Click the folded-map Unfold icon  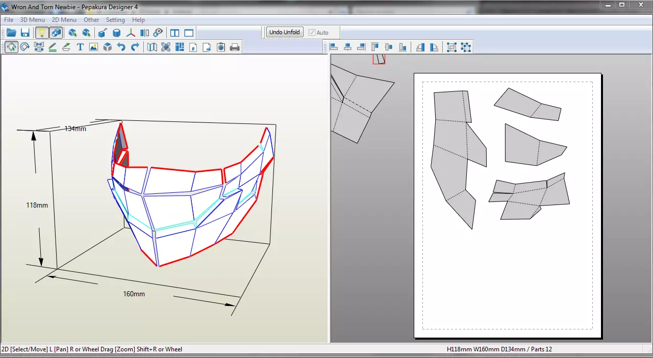coord(152,47)
